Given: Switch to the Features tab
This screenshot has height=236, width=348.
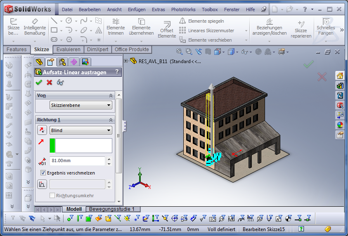Looking at the screenshot, I should point(17,50).
